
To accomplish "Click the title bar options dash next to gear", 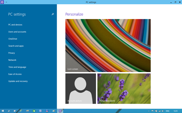I will coord(6,2).
